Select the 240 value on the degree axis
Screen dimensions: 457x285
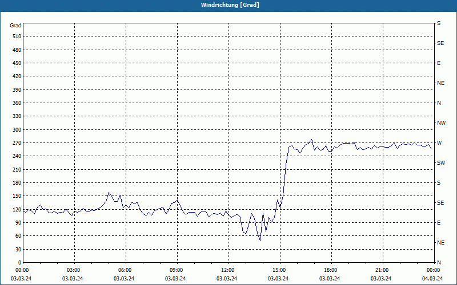[x=17, y=156]
